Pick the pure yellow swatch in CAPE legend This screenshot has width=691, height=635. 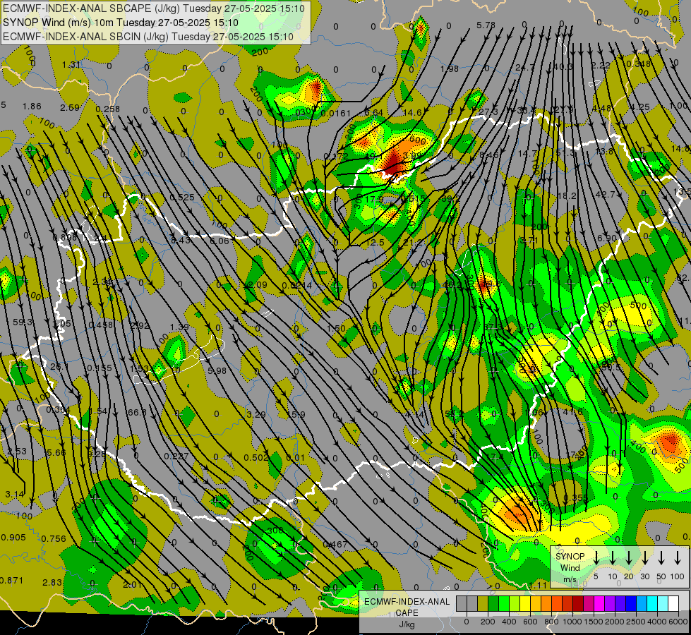525,603
